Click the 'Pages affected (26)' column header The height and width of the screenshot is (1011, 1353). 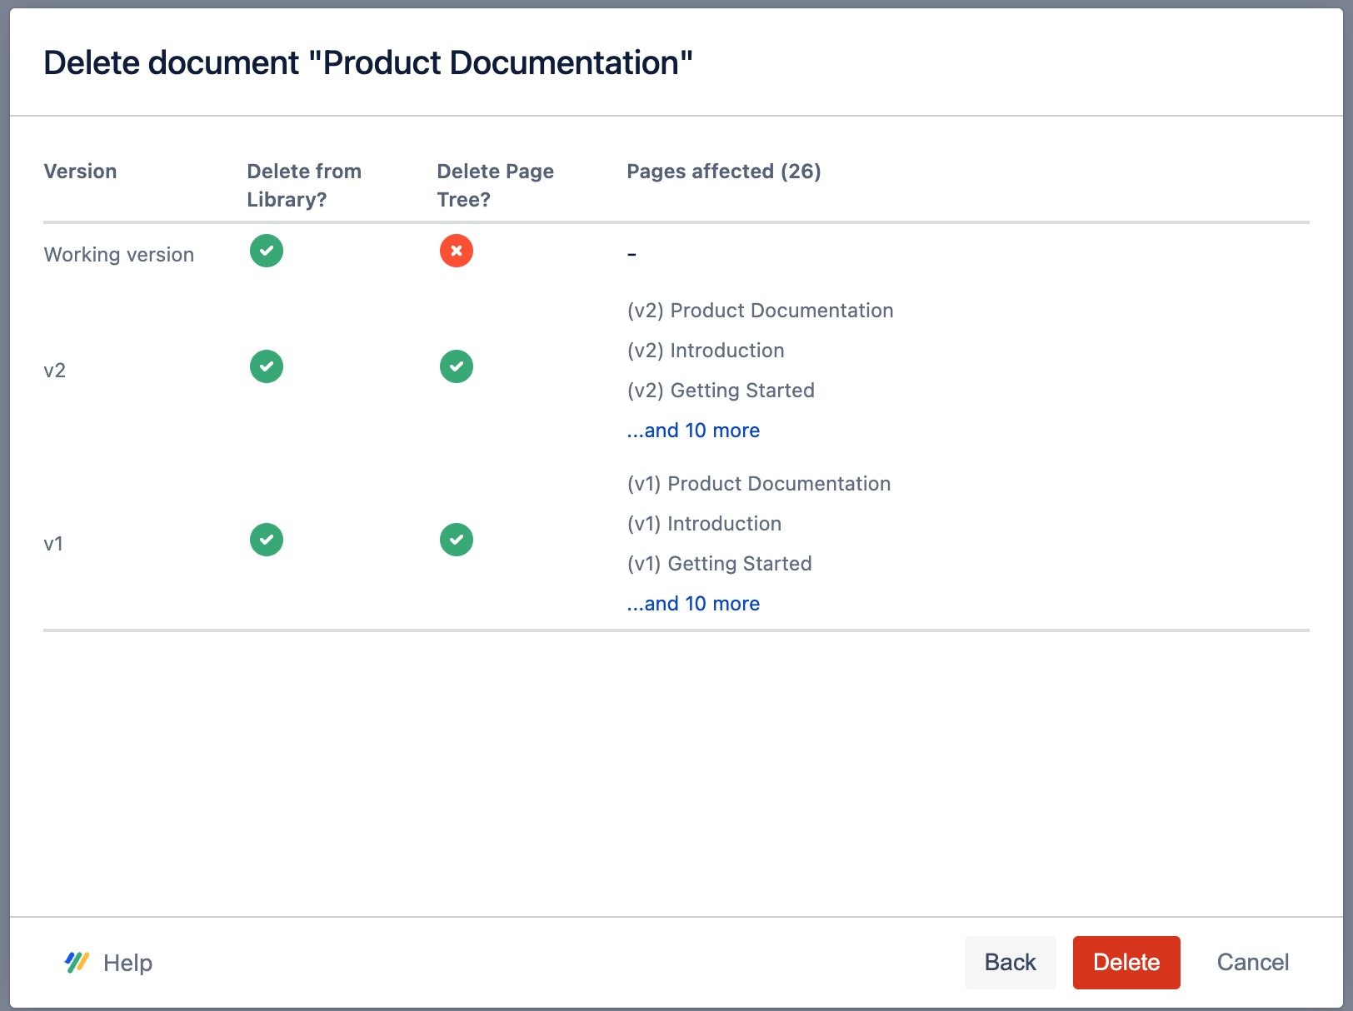(723, 172)
